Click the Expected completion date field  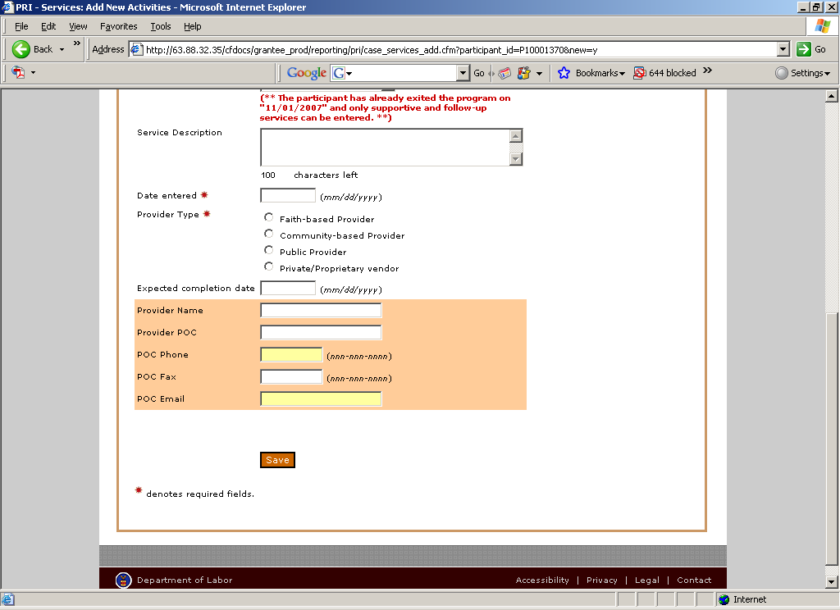(288, 288)
